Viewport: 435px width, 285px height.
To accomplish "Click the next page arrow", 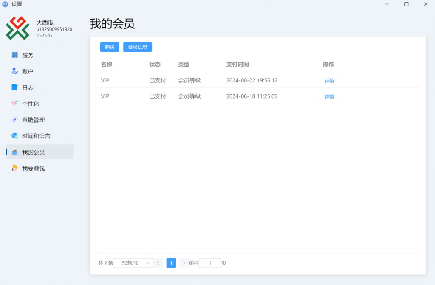I will click(184, 262).
